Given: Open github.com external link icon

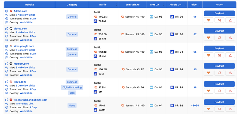Looking at the screenshot, I should click(7, 28).
